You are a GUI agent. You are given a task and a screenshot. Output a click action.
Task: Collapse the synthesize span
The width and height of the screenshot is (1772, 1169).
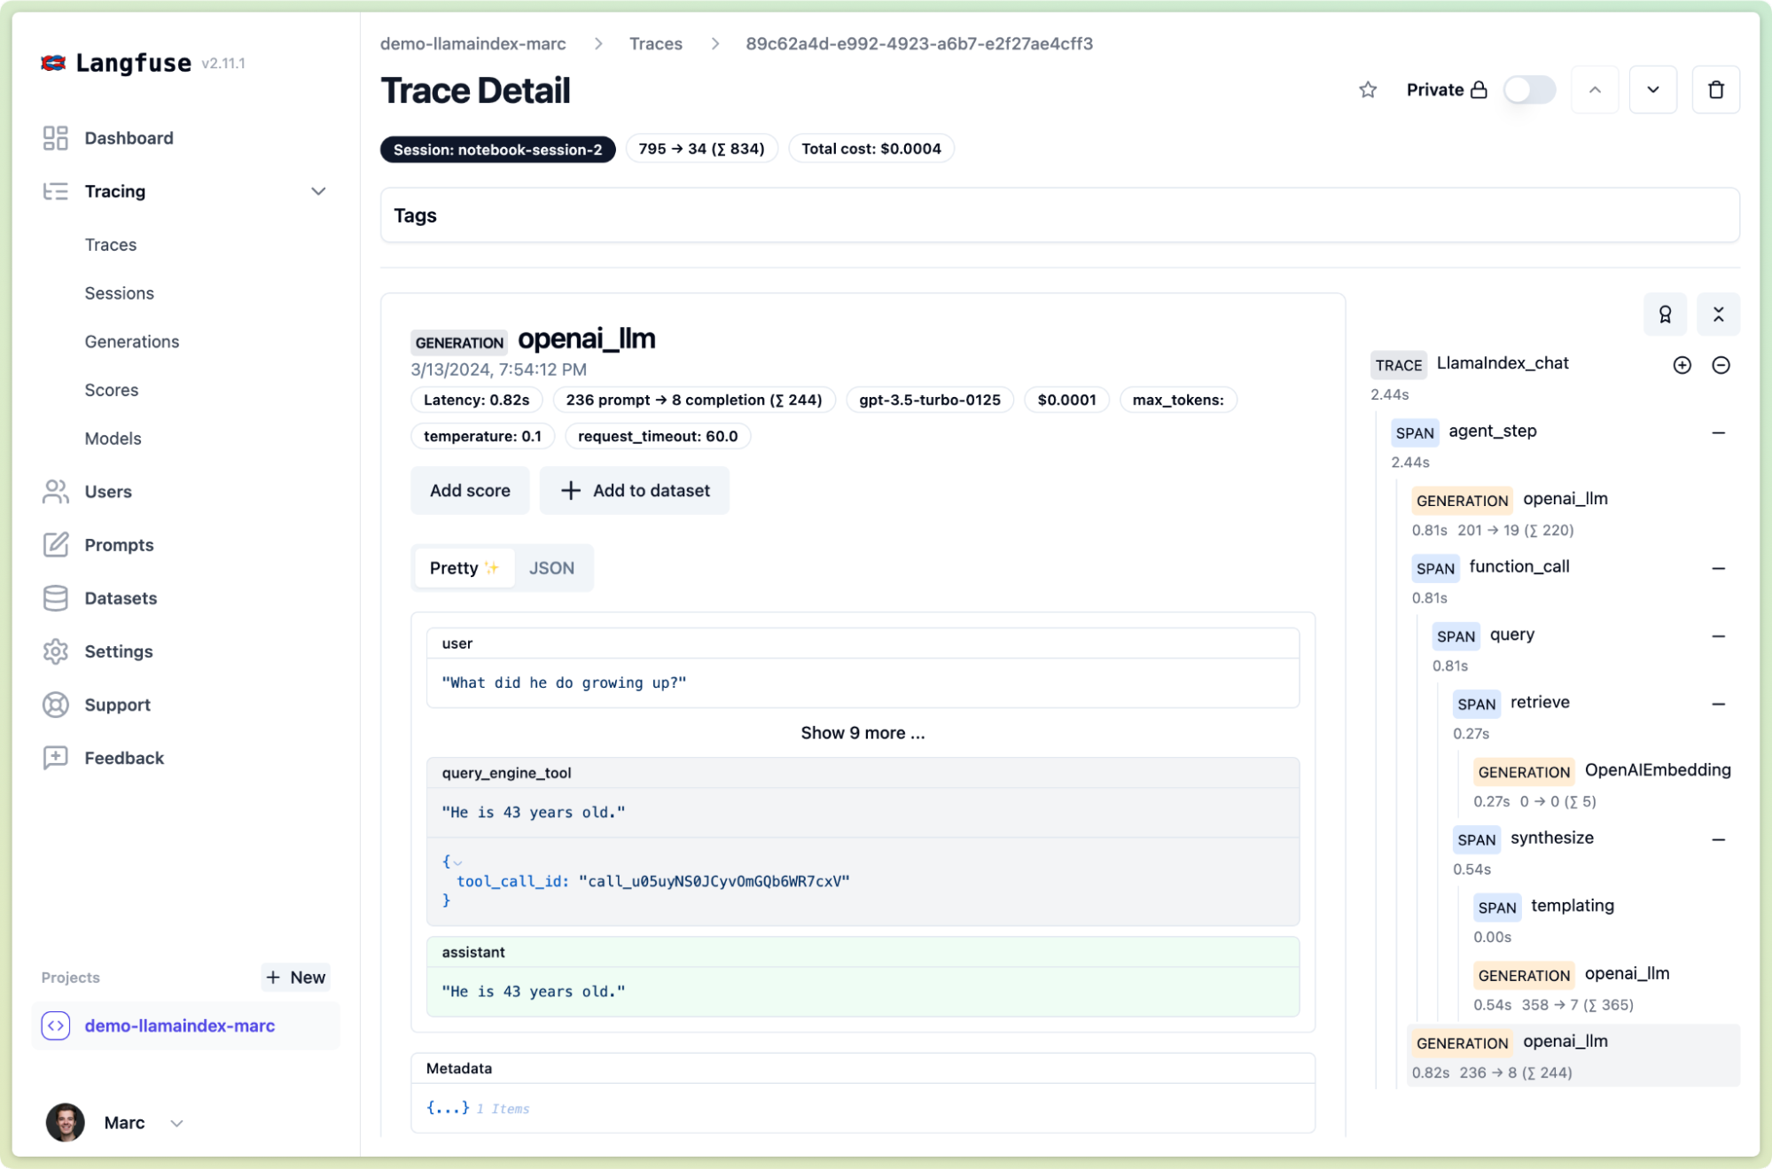(1719, 839)
